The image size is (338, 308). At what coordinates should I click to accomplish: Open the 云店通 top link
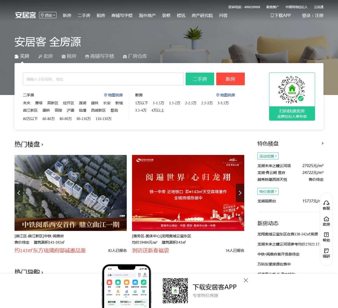click(319, 7)
